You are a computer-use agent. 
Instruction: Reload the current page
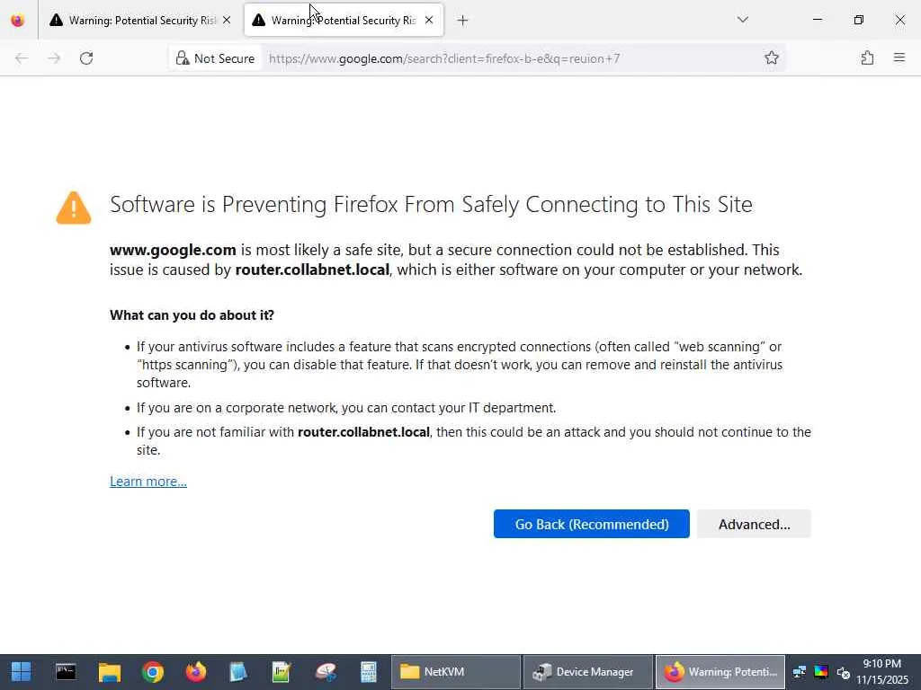tap(86, 58)
